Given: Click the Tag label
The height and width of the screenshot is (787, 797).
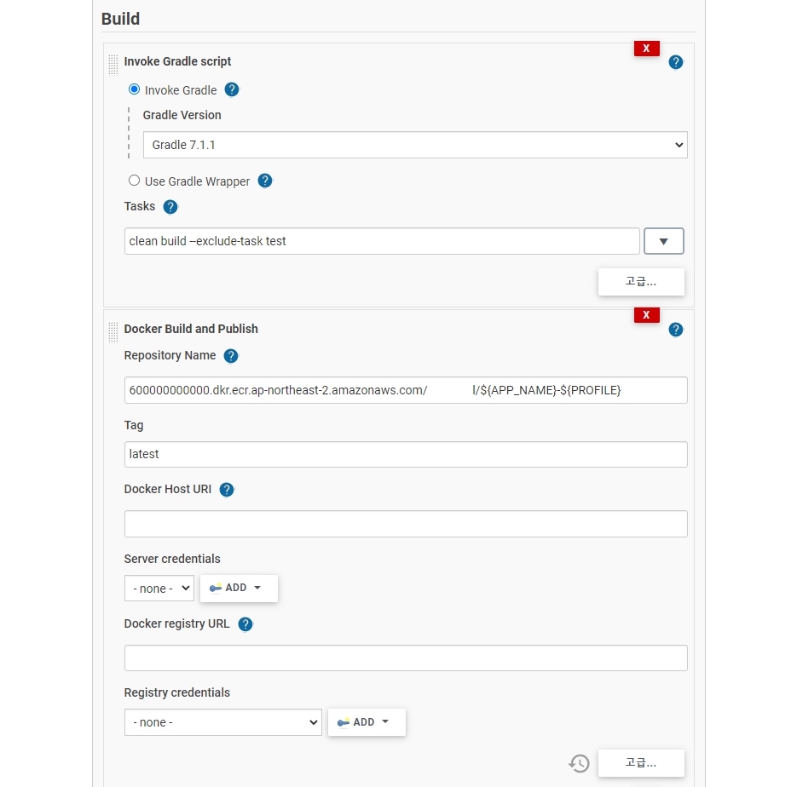Looking at the screenshot, I should coord(134,425).
